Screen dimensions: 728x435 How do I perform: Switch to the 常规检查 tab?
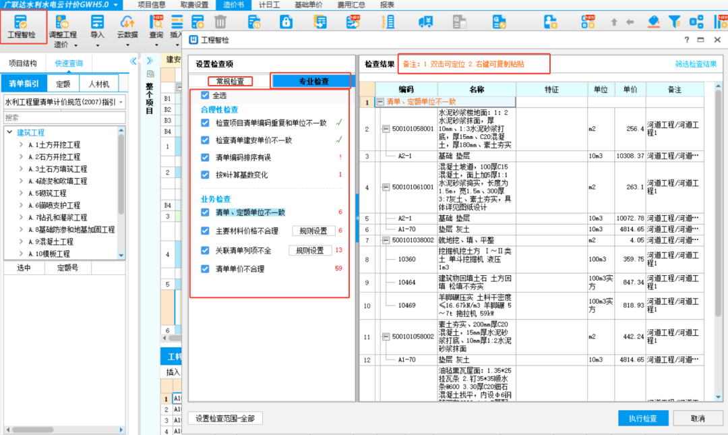point(230,82)
